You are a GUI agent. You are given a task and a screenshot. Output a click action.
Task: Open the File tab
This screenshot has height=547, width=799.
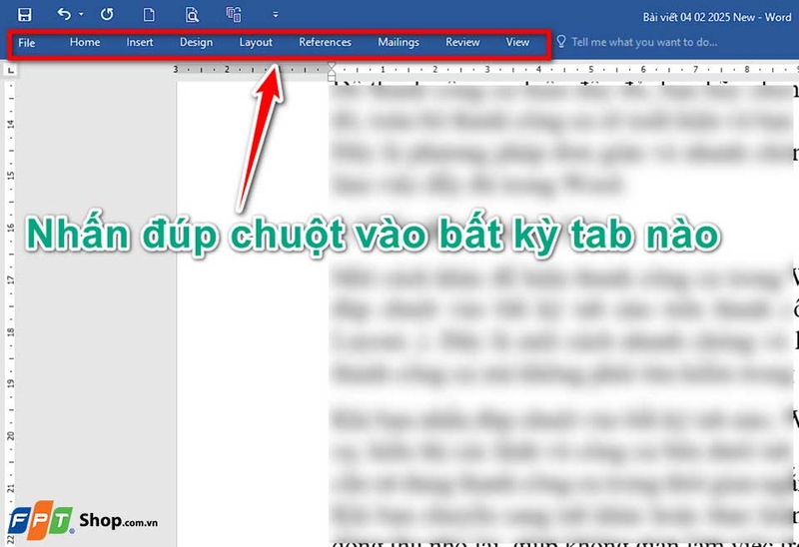click(x=27, y=43)
